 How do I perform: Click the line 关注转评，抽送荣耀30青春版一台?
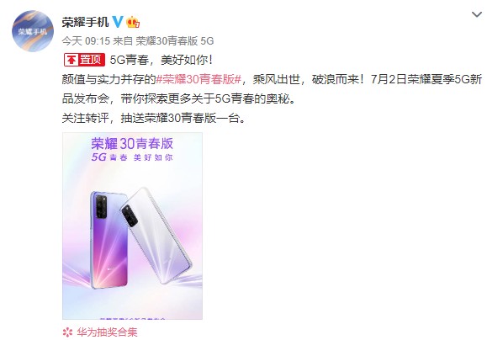pos(154,118)
